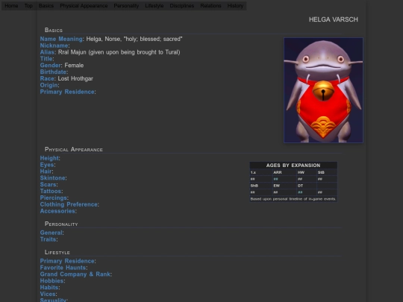Click the blue ## link below DT
Image resolution: width=403 pixels, height=302 pixels.
[x=300, y=192]
